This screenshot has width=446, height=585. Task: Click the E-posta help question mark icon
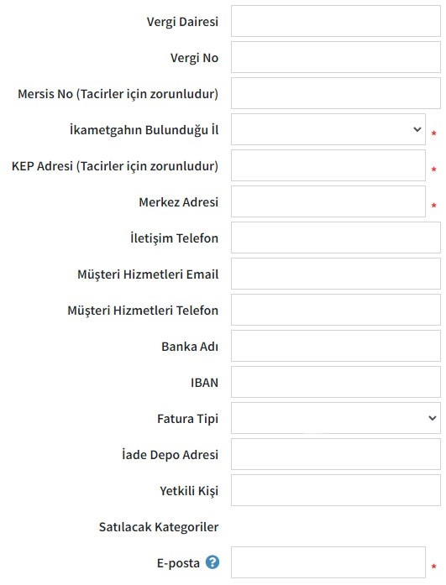coord(213,562)
